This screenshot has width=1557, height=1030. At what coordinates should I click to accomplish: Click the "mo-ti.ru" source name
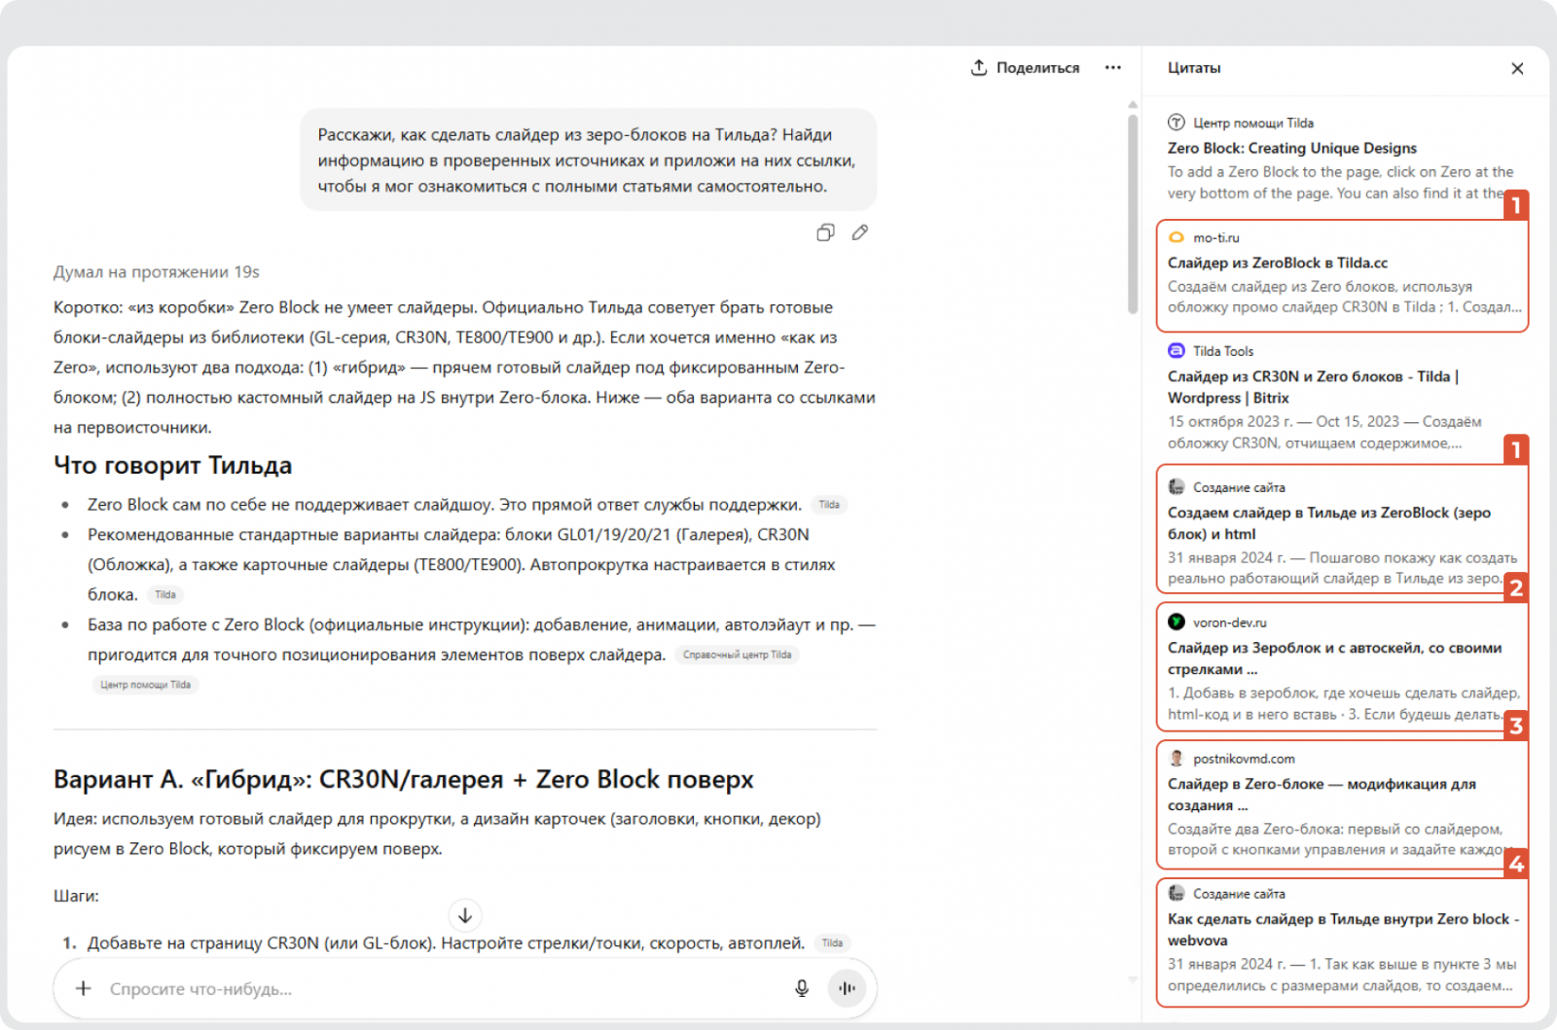[1216, 237]
